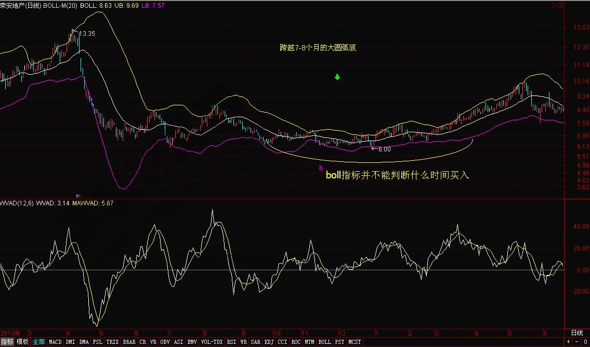Click the BOLL-M(20) indicator label
The width and height of the screenshot is (590, 347).
(x=61, y=5)
